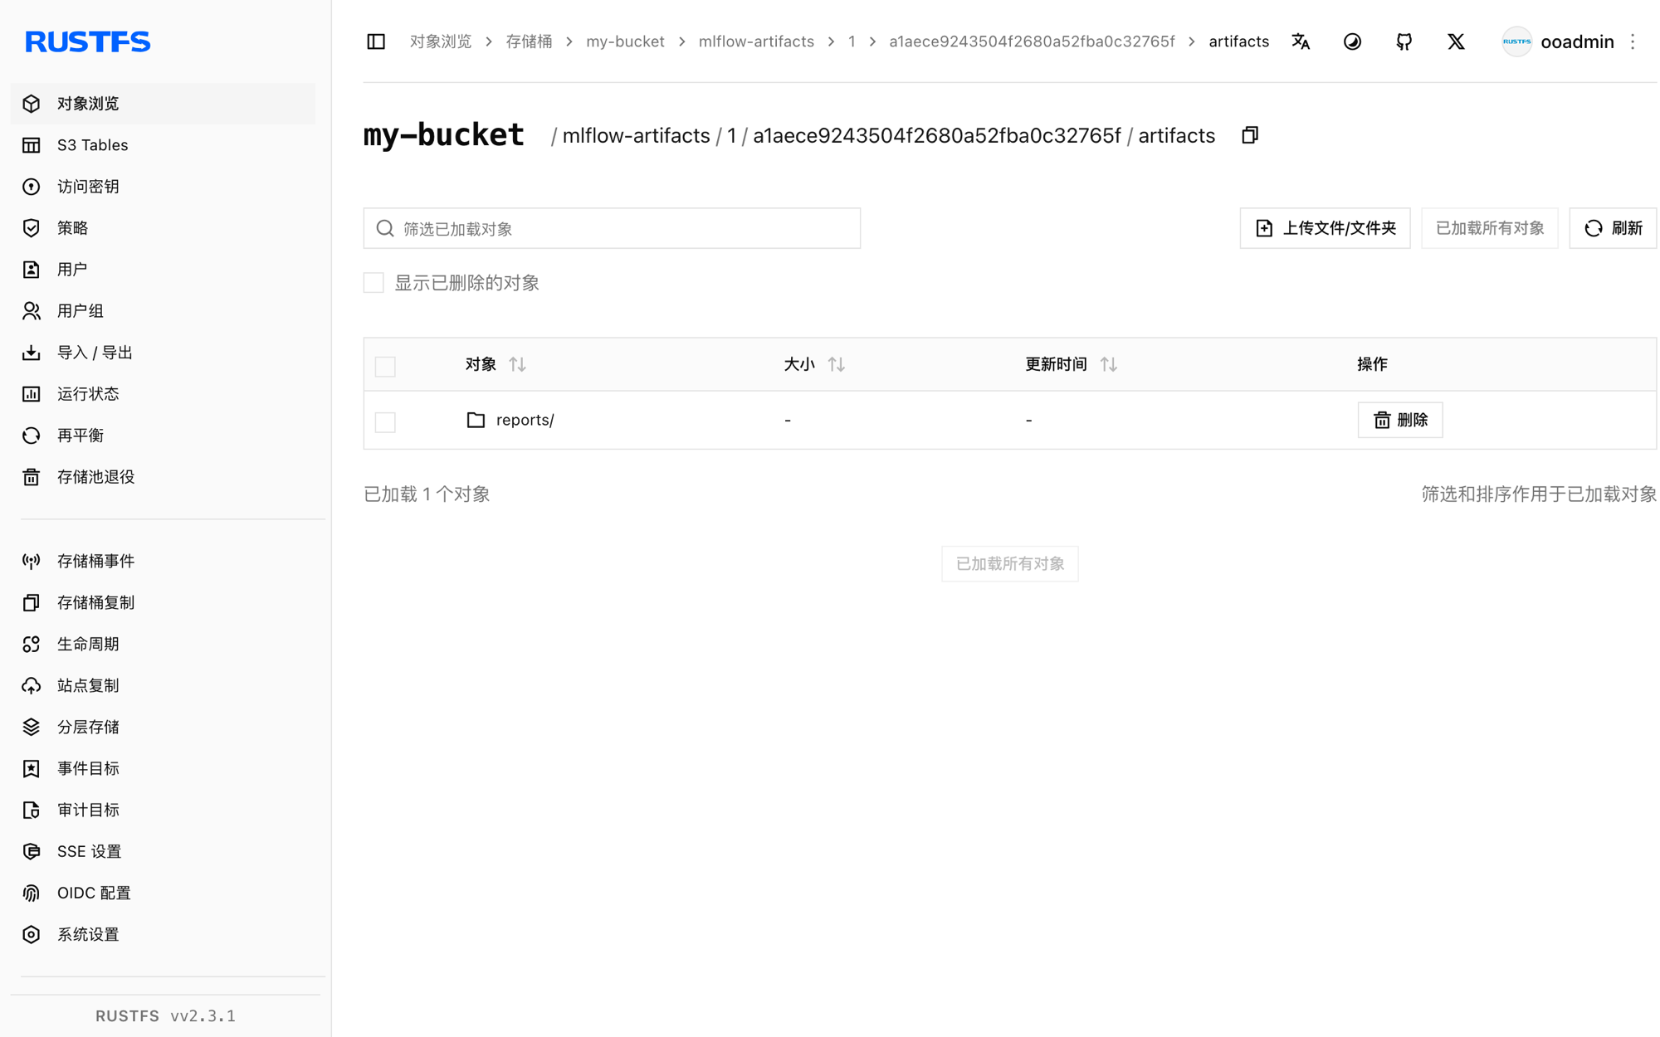
Task: Toggle dark mode theme icon
Action: pyautogui.click(x=1352, y=41)
